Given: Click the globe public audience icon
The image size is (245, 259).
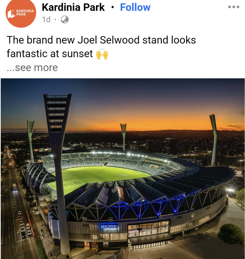Looking at the screenshot, I should [x=65, y=20].
